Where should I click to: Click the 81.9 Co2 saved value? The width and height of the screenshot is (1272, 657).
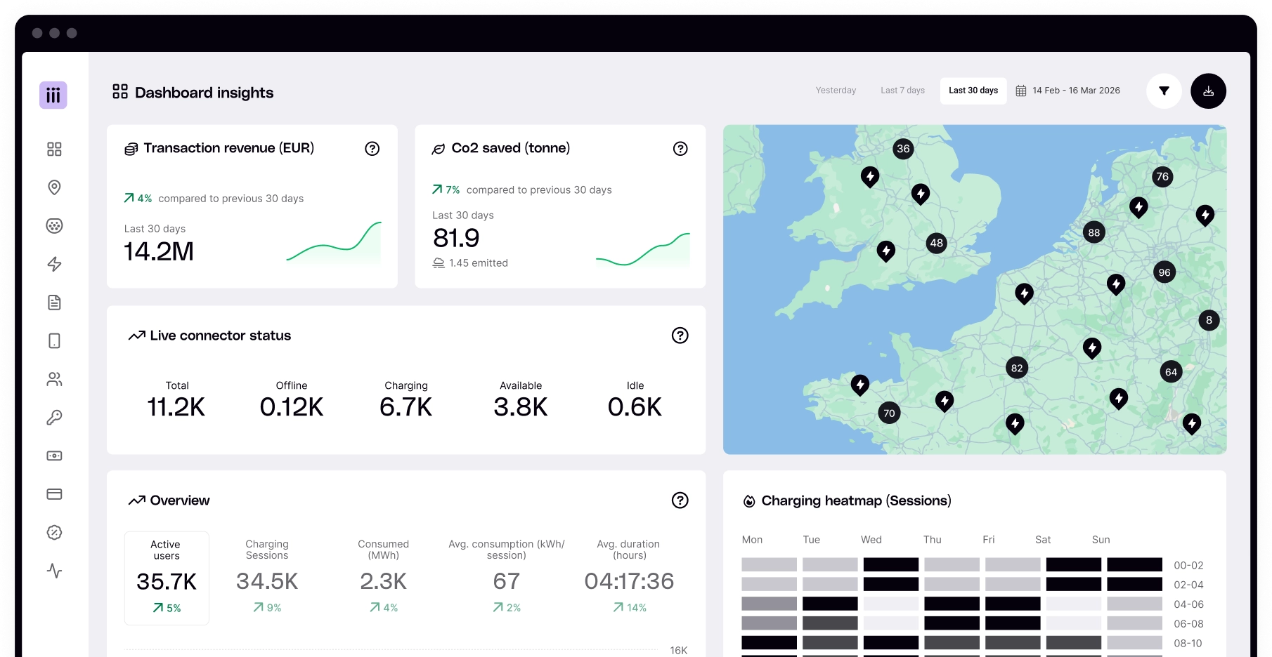pyautogui.click(x=456, y=238)
